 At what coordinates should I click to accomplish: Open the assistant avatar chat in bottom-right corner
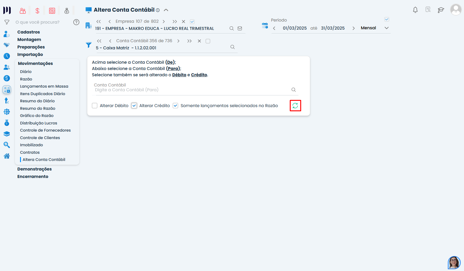click(454, 263)
